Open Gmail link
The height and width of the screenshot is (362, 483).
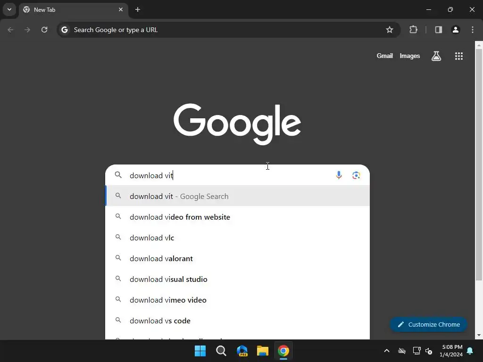pyautogui.click(x=385, y=56)
